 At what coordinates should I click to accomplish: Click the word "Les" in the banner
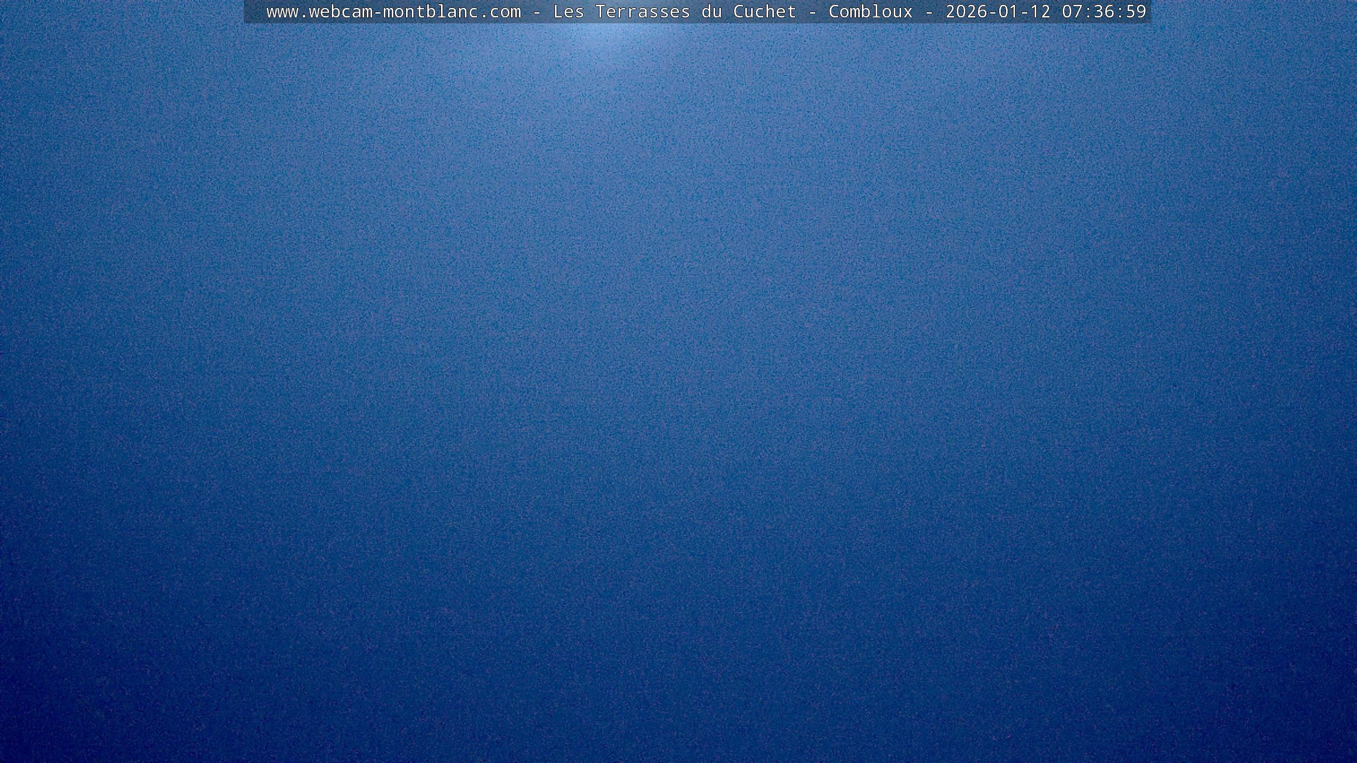568,12
